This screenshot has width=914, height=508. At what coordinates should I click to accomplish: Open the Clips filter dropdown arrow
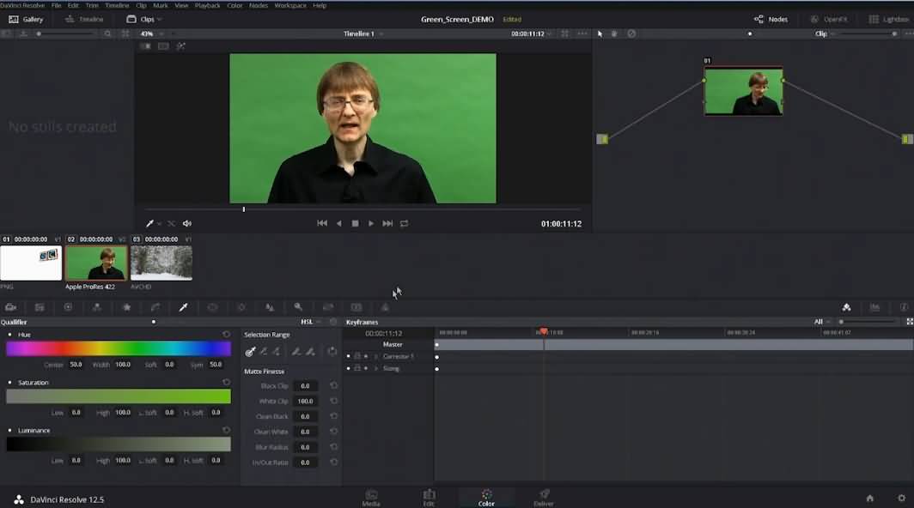pos(160,19)
